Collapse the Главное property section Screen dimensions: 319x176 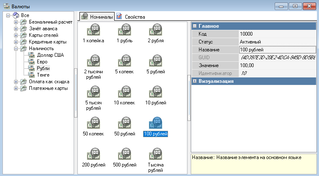(195, 26)
